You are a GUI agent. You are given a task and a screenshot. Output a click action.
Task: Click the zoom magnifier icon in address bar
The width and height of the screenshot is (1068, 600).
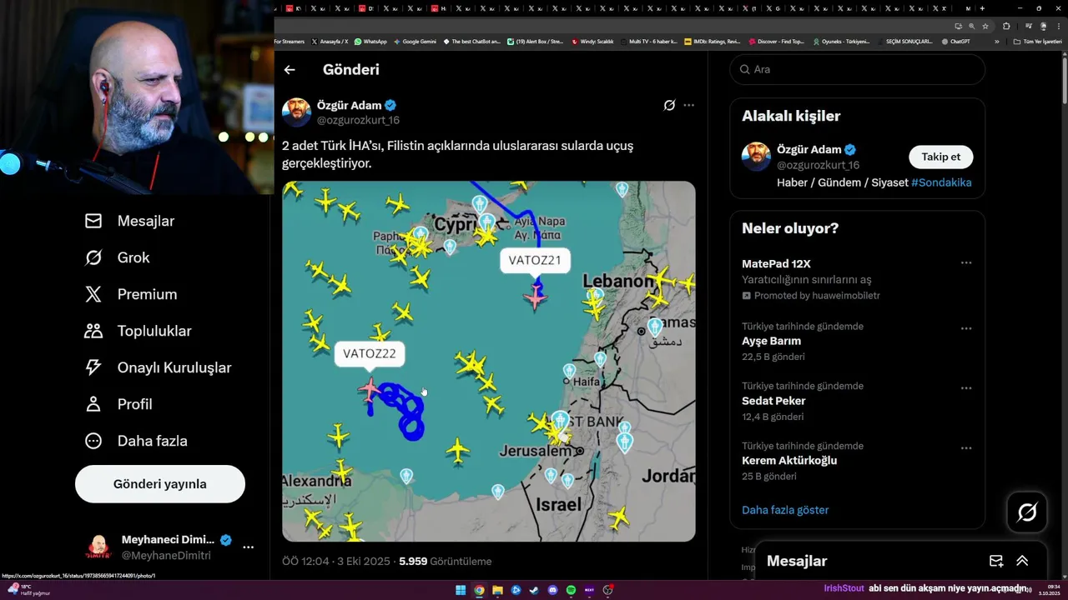click(971, 26)
